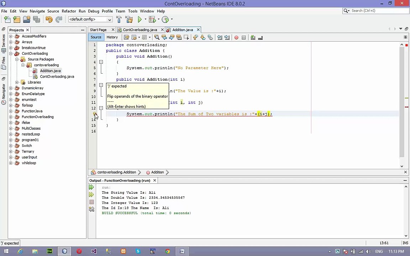This screenshot has height=256, width=410.
Task: Collapse code fold on line 4
Action: [x=101, y=62]
